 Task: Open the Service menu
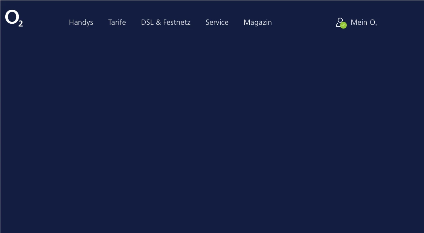coord(217,22)
